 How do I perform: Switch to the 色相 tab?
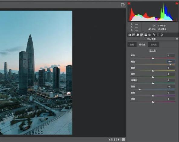(x=132, y=45)
